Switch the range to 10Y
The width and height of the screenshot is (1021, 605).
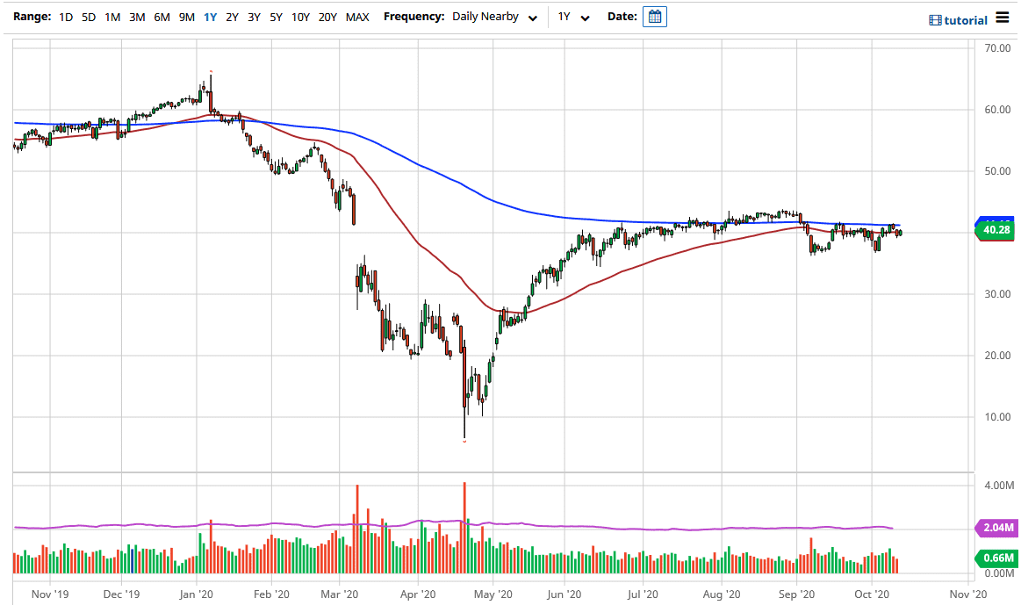point(298,16)
